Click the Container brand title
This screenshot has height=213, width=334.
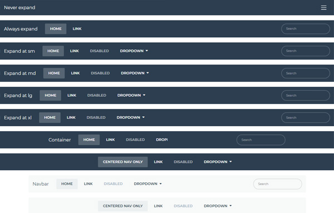60,140
